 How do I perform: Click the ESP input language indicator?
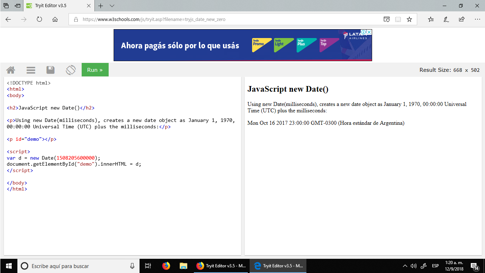[x=435, y=266]
